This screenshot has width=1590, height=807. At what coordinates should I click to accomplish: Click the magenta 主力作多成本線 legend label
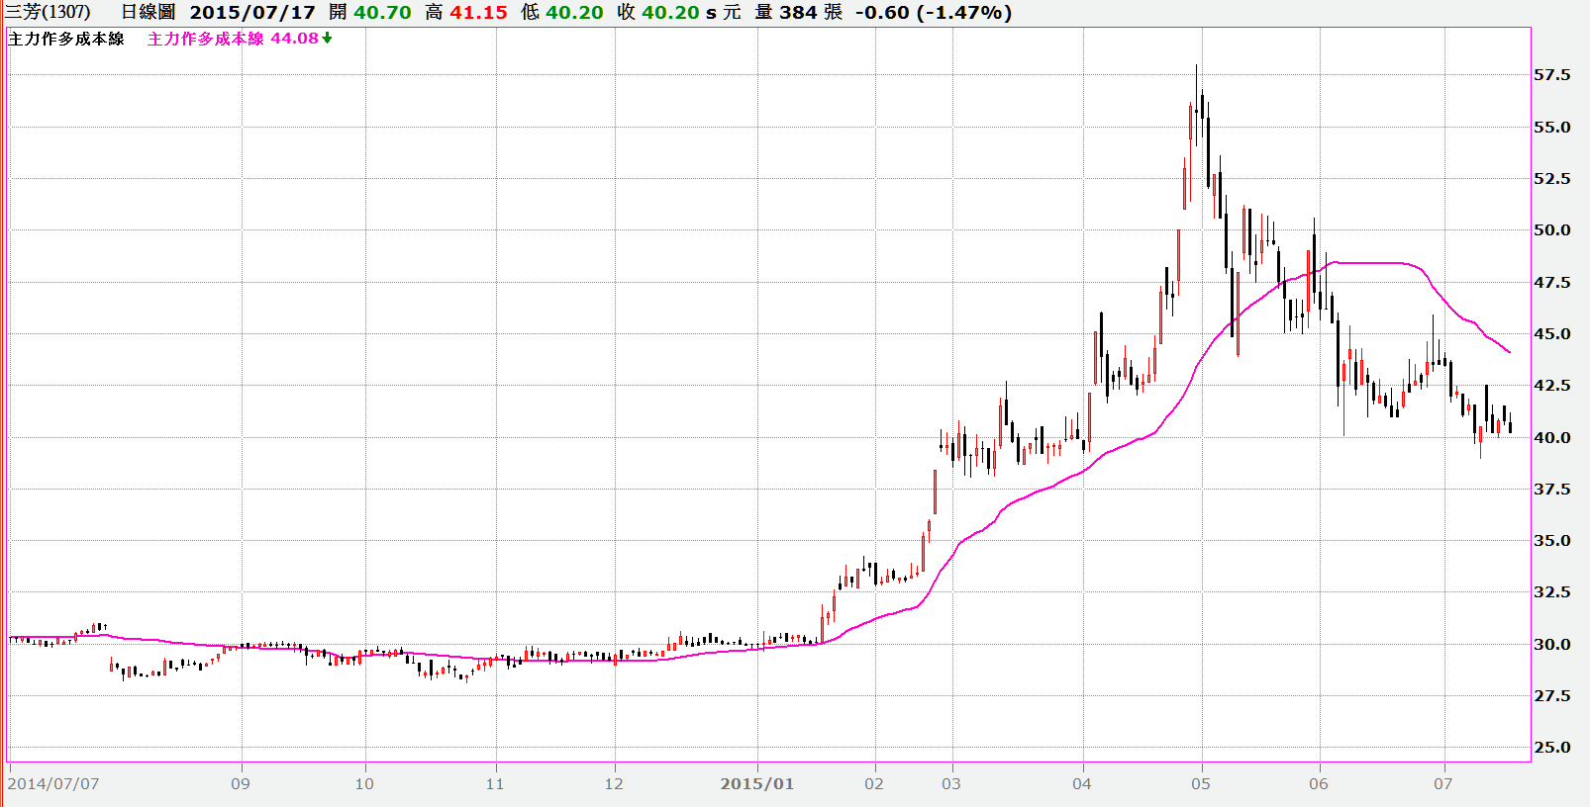(x=205, y=39)
